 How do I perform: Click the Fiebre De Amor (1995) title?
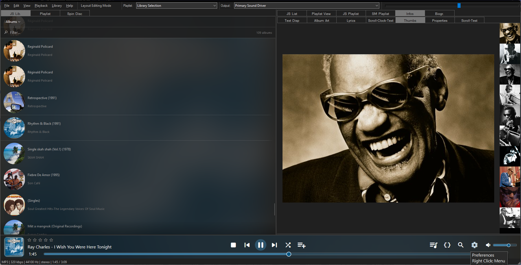tap(44, 175)
